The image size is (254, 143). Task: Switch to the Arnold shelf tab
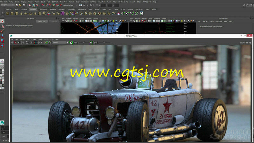coord(154,10)
